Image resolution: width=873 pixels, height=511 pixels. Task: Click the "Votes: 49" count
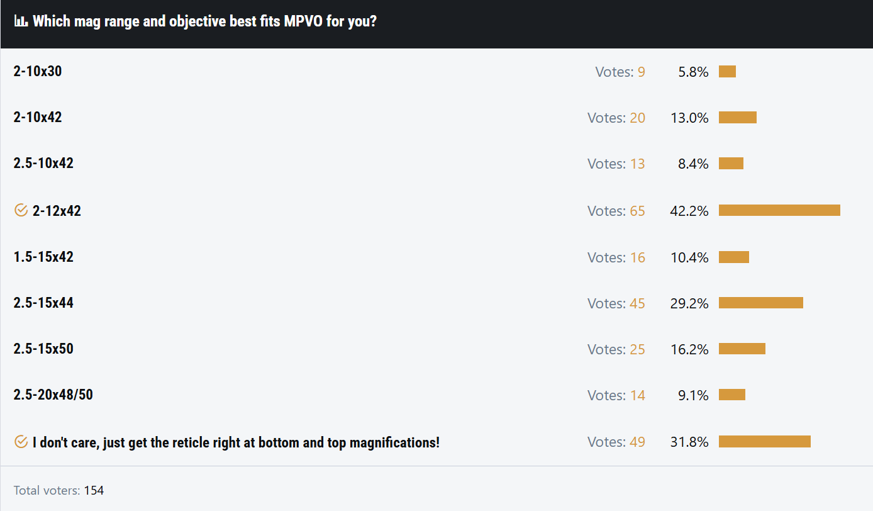click(x=616, y=442)
